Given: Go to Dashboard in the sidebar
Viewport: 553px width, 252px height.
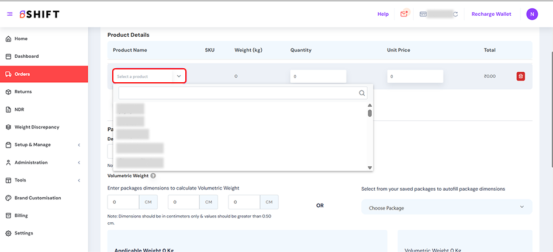Looking at the screenshot, I should pyautogui.click(x=26, y=57).
